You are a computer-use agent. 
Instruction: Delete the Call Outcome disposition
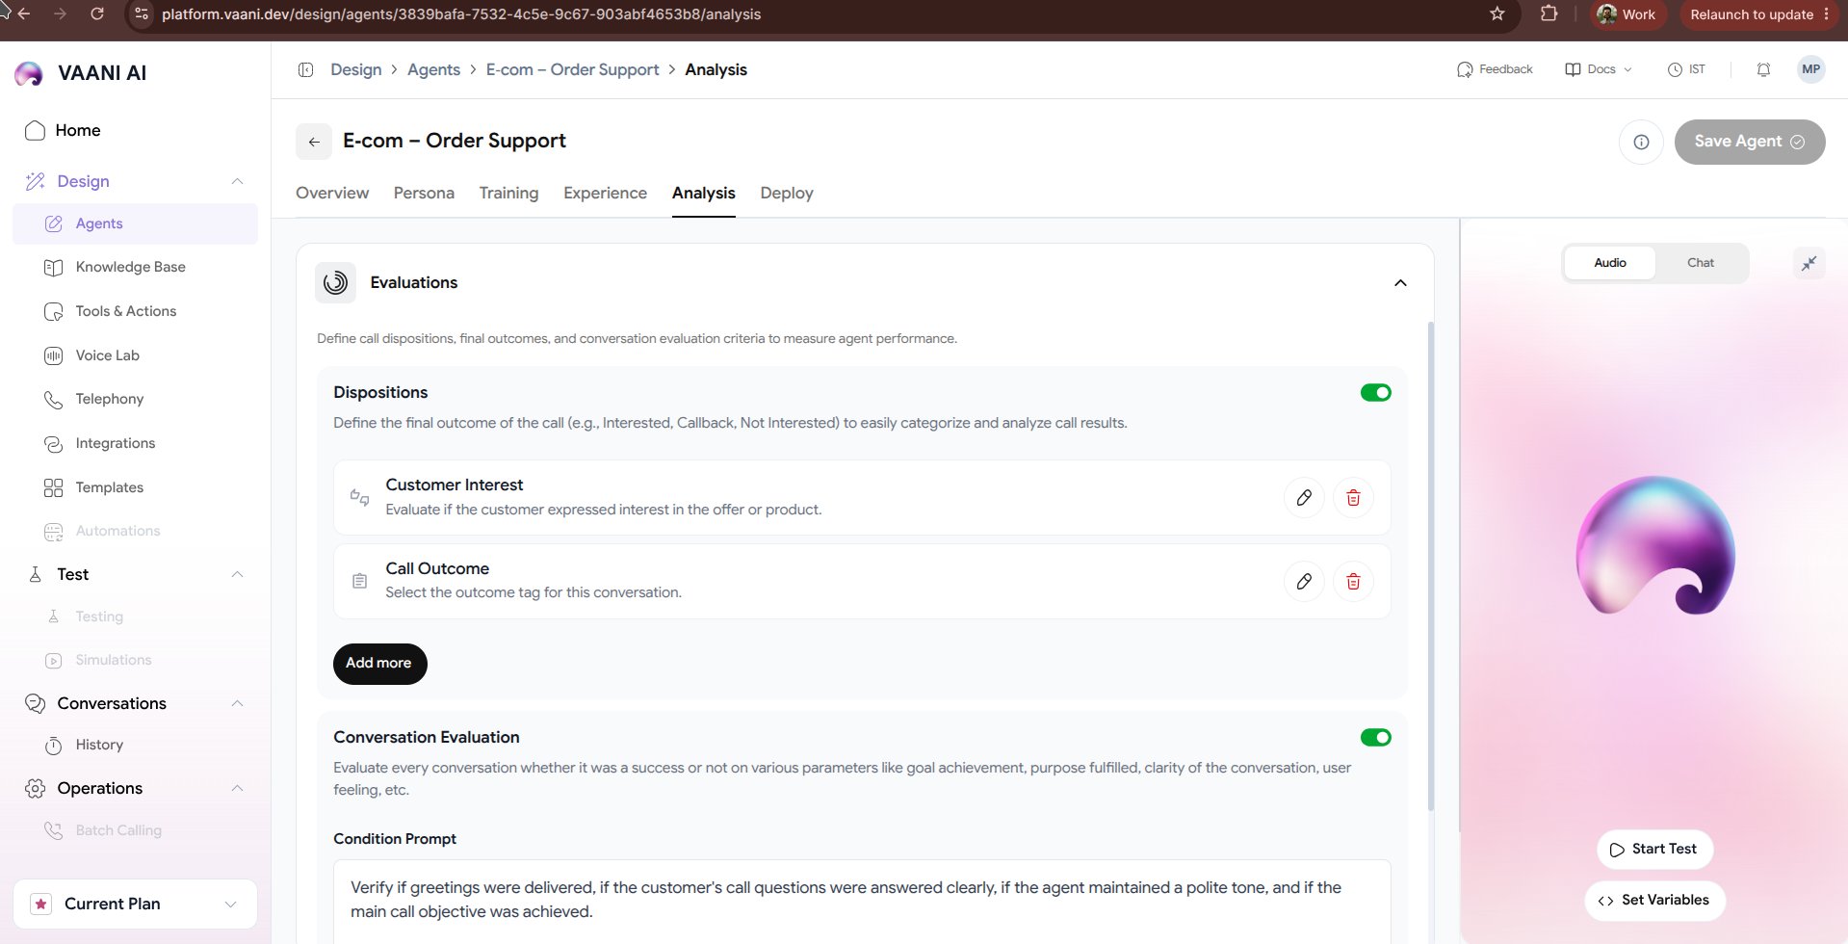1353,582
